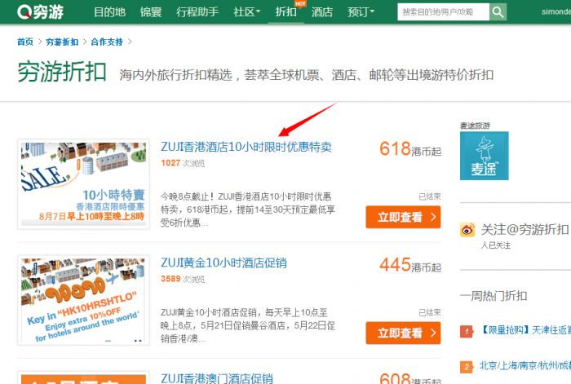The height and width of the screenshot is (384, 571).
Task: Open the HK10HRSHTLO promo thumbnail
Action: (83, 300)
